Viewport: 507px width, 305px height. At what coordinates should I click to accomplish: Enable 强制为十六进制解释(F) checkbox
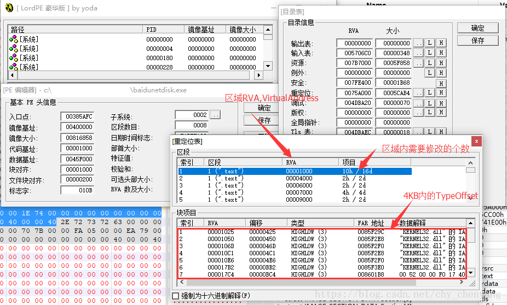tap(176, 296)
